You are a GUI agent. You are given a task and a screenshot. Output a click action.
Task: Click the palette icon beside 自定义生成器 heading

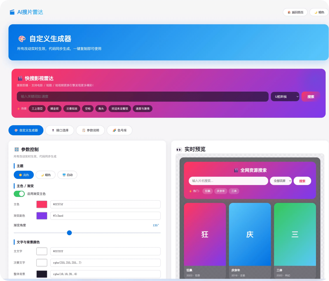point(22,39)
